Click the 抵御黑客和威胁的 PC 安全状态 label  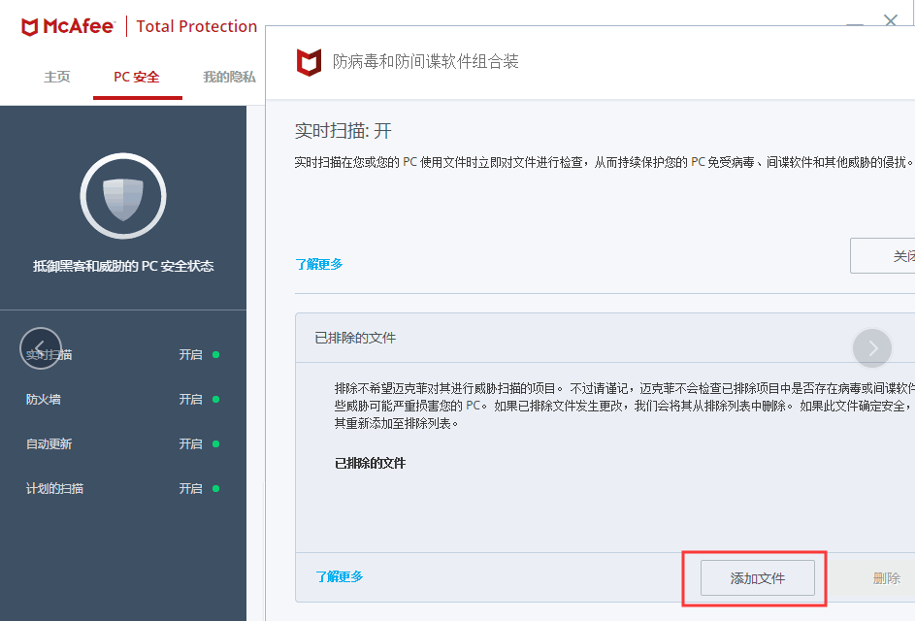tap(123, 267)
